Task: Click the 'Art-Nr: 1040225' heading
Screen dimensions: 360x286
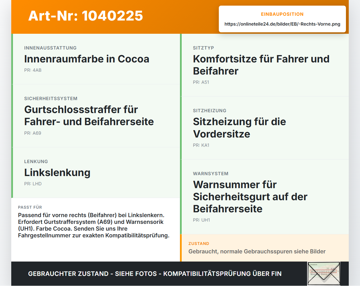Action: pos(85,16)
